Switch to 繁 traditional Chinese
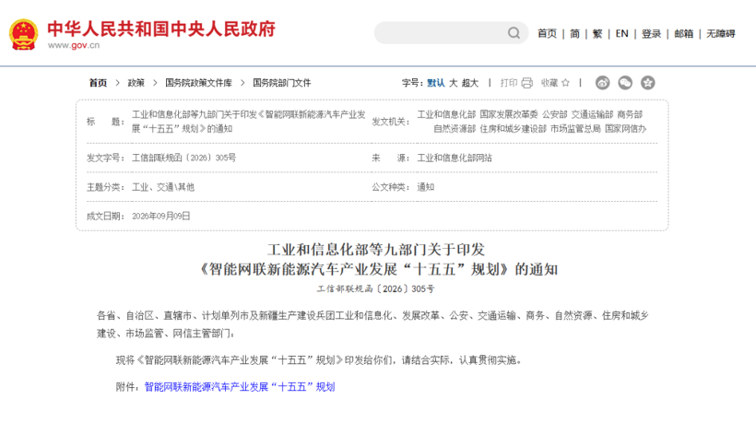This screenshot has width=756, height=423. [x=597, y=33]
